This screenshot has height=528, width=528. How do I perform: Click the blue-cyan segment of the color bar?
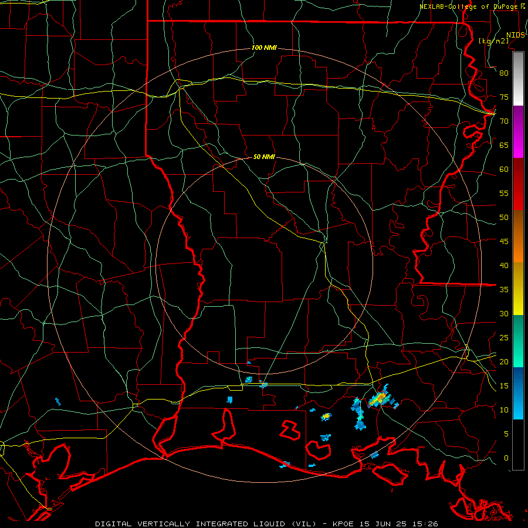[518, 393]
